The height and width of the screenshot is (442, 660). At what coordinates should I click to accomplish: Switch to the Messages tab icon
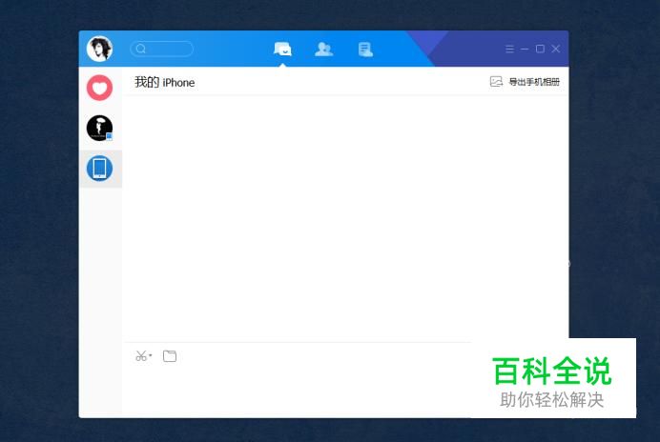tap(282, 50)
